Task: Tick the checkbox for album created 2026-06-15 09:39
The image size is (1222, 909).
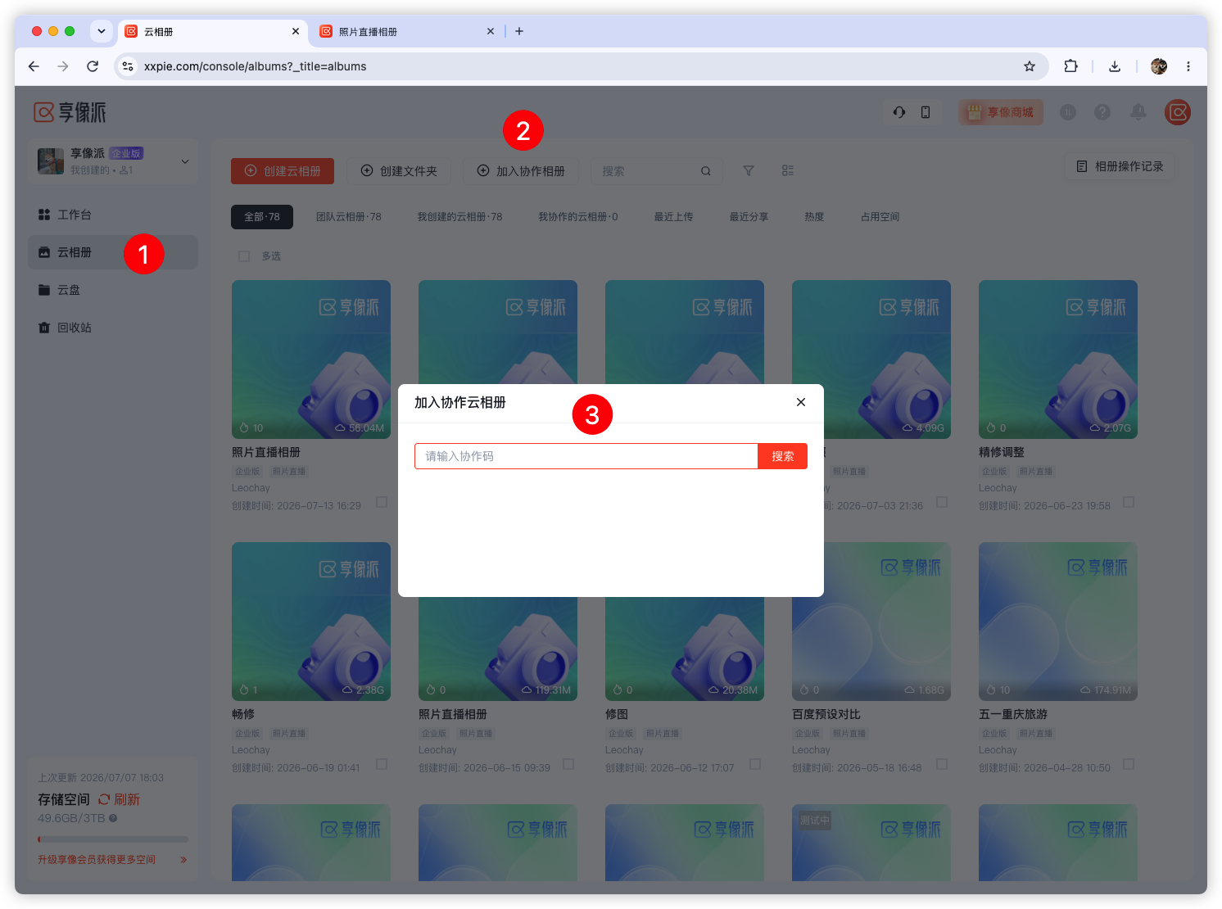Action: 568,764
